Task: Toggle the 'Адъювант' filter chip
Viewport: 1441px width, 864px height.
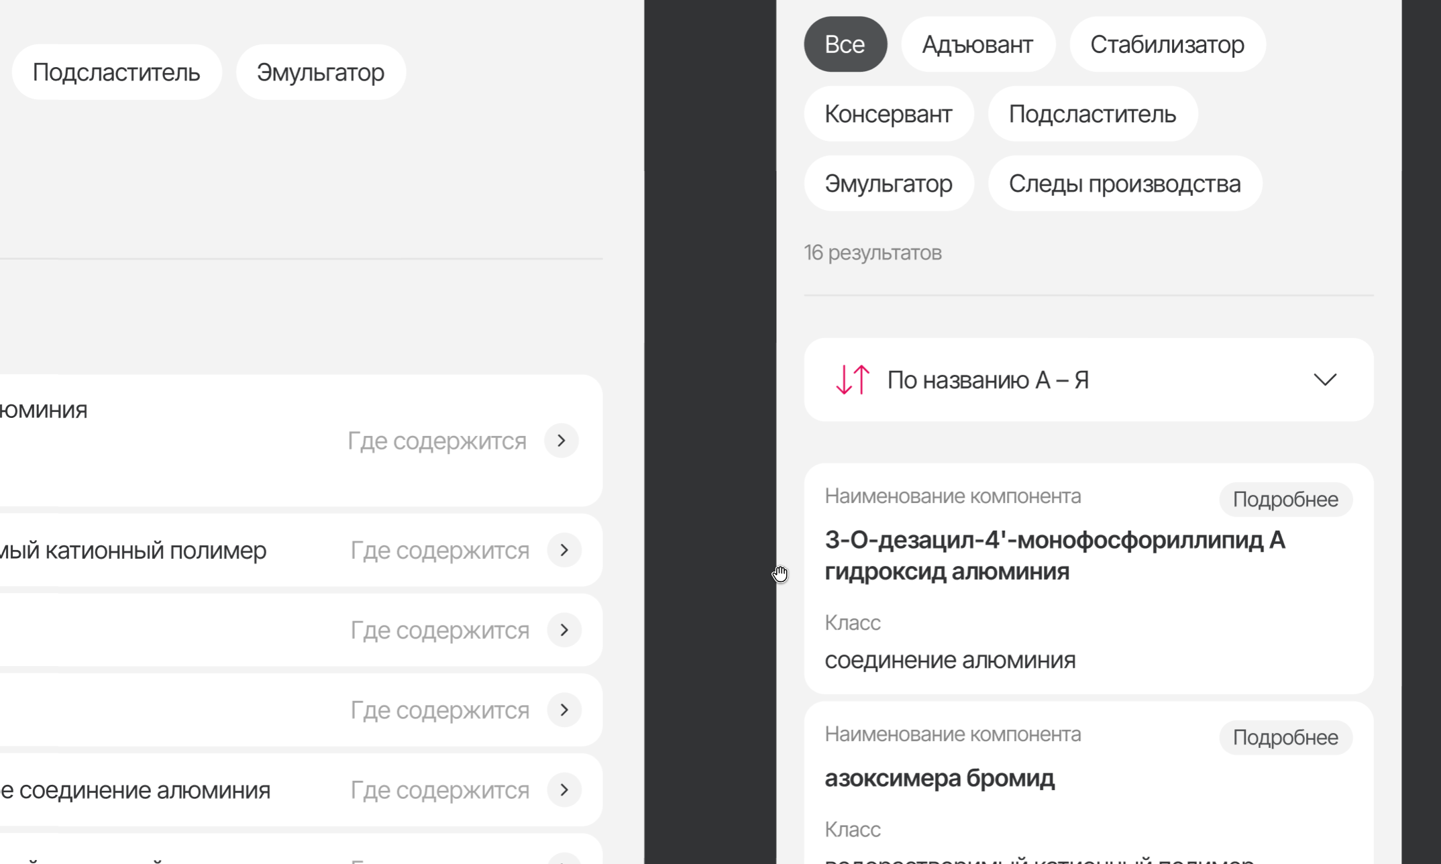Action: click(977, 44)
